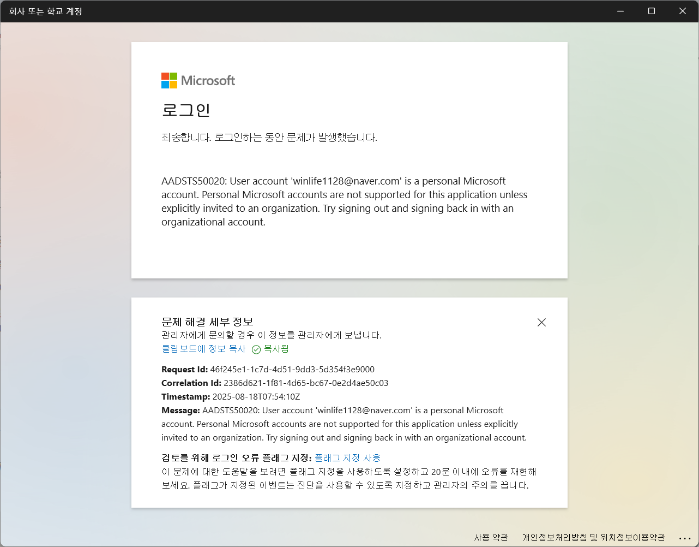Click the 복사됨 status text

(276, 349)
